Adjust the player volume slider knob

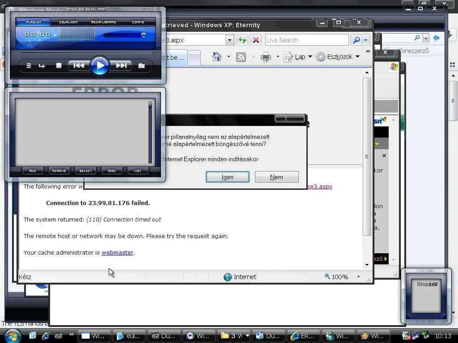click(x=144, y=35)
